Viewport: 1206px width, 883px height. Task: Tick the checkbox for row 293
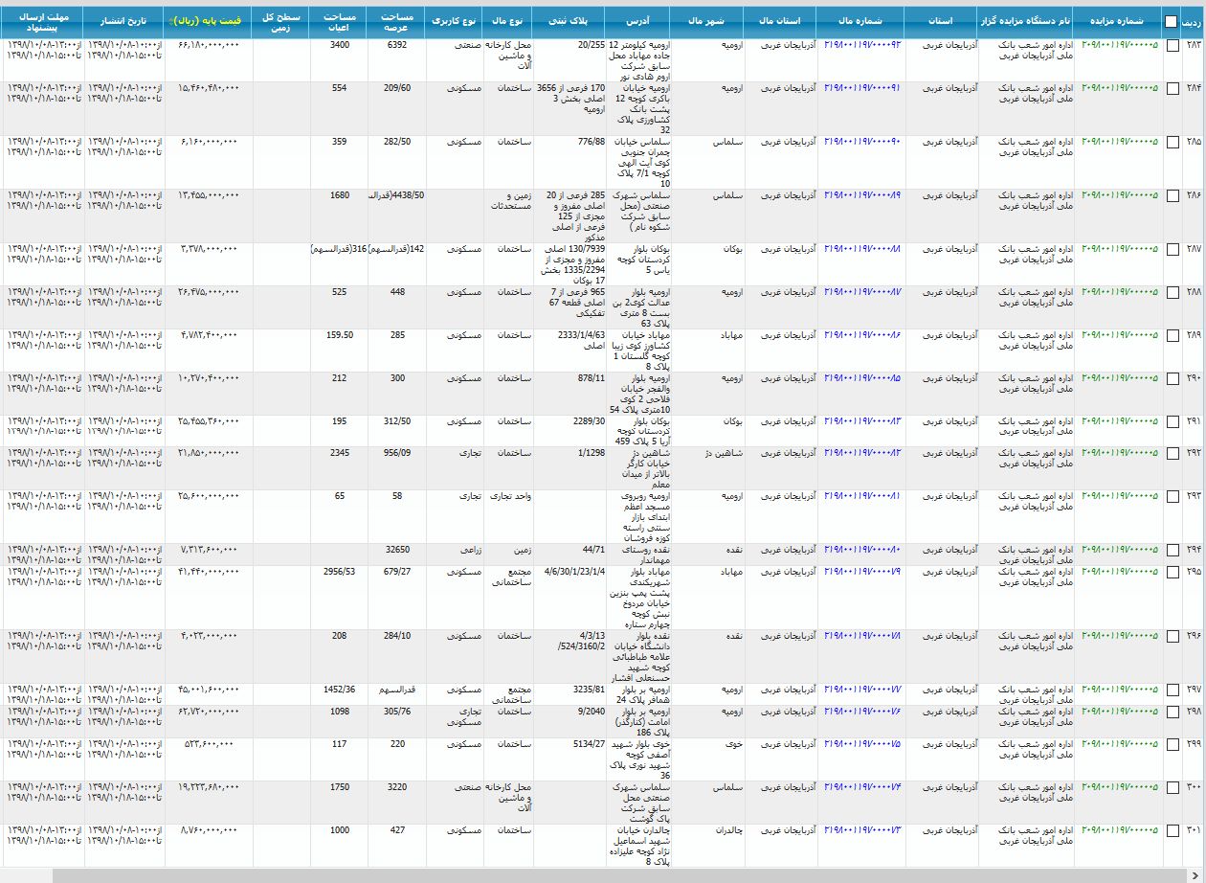(1172, 496)
